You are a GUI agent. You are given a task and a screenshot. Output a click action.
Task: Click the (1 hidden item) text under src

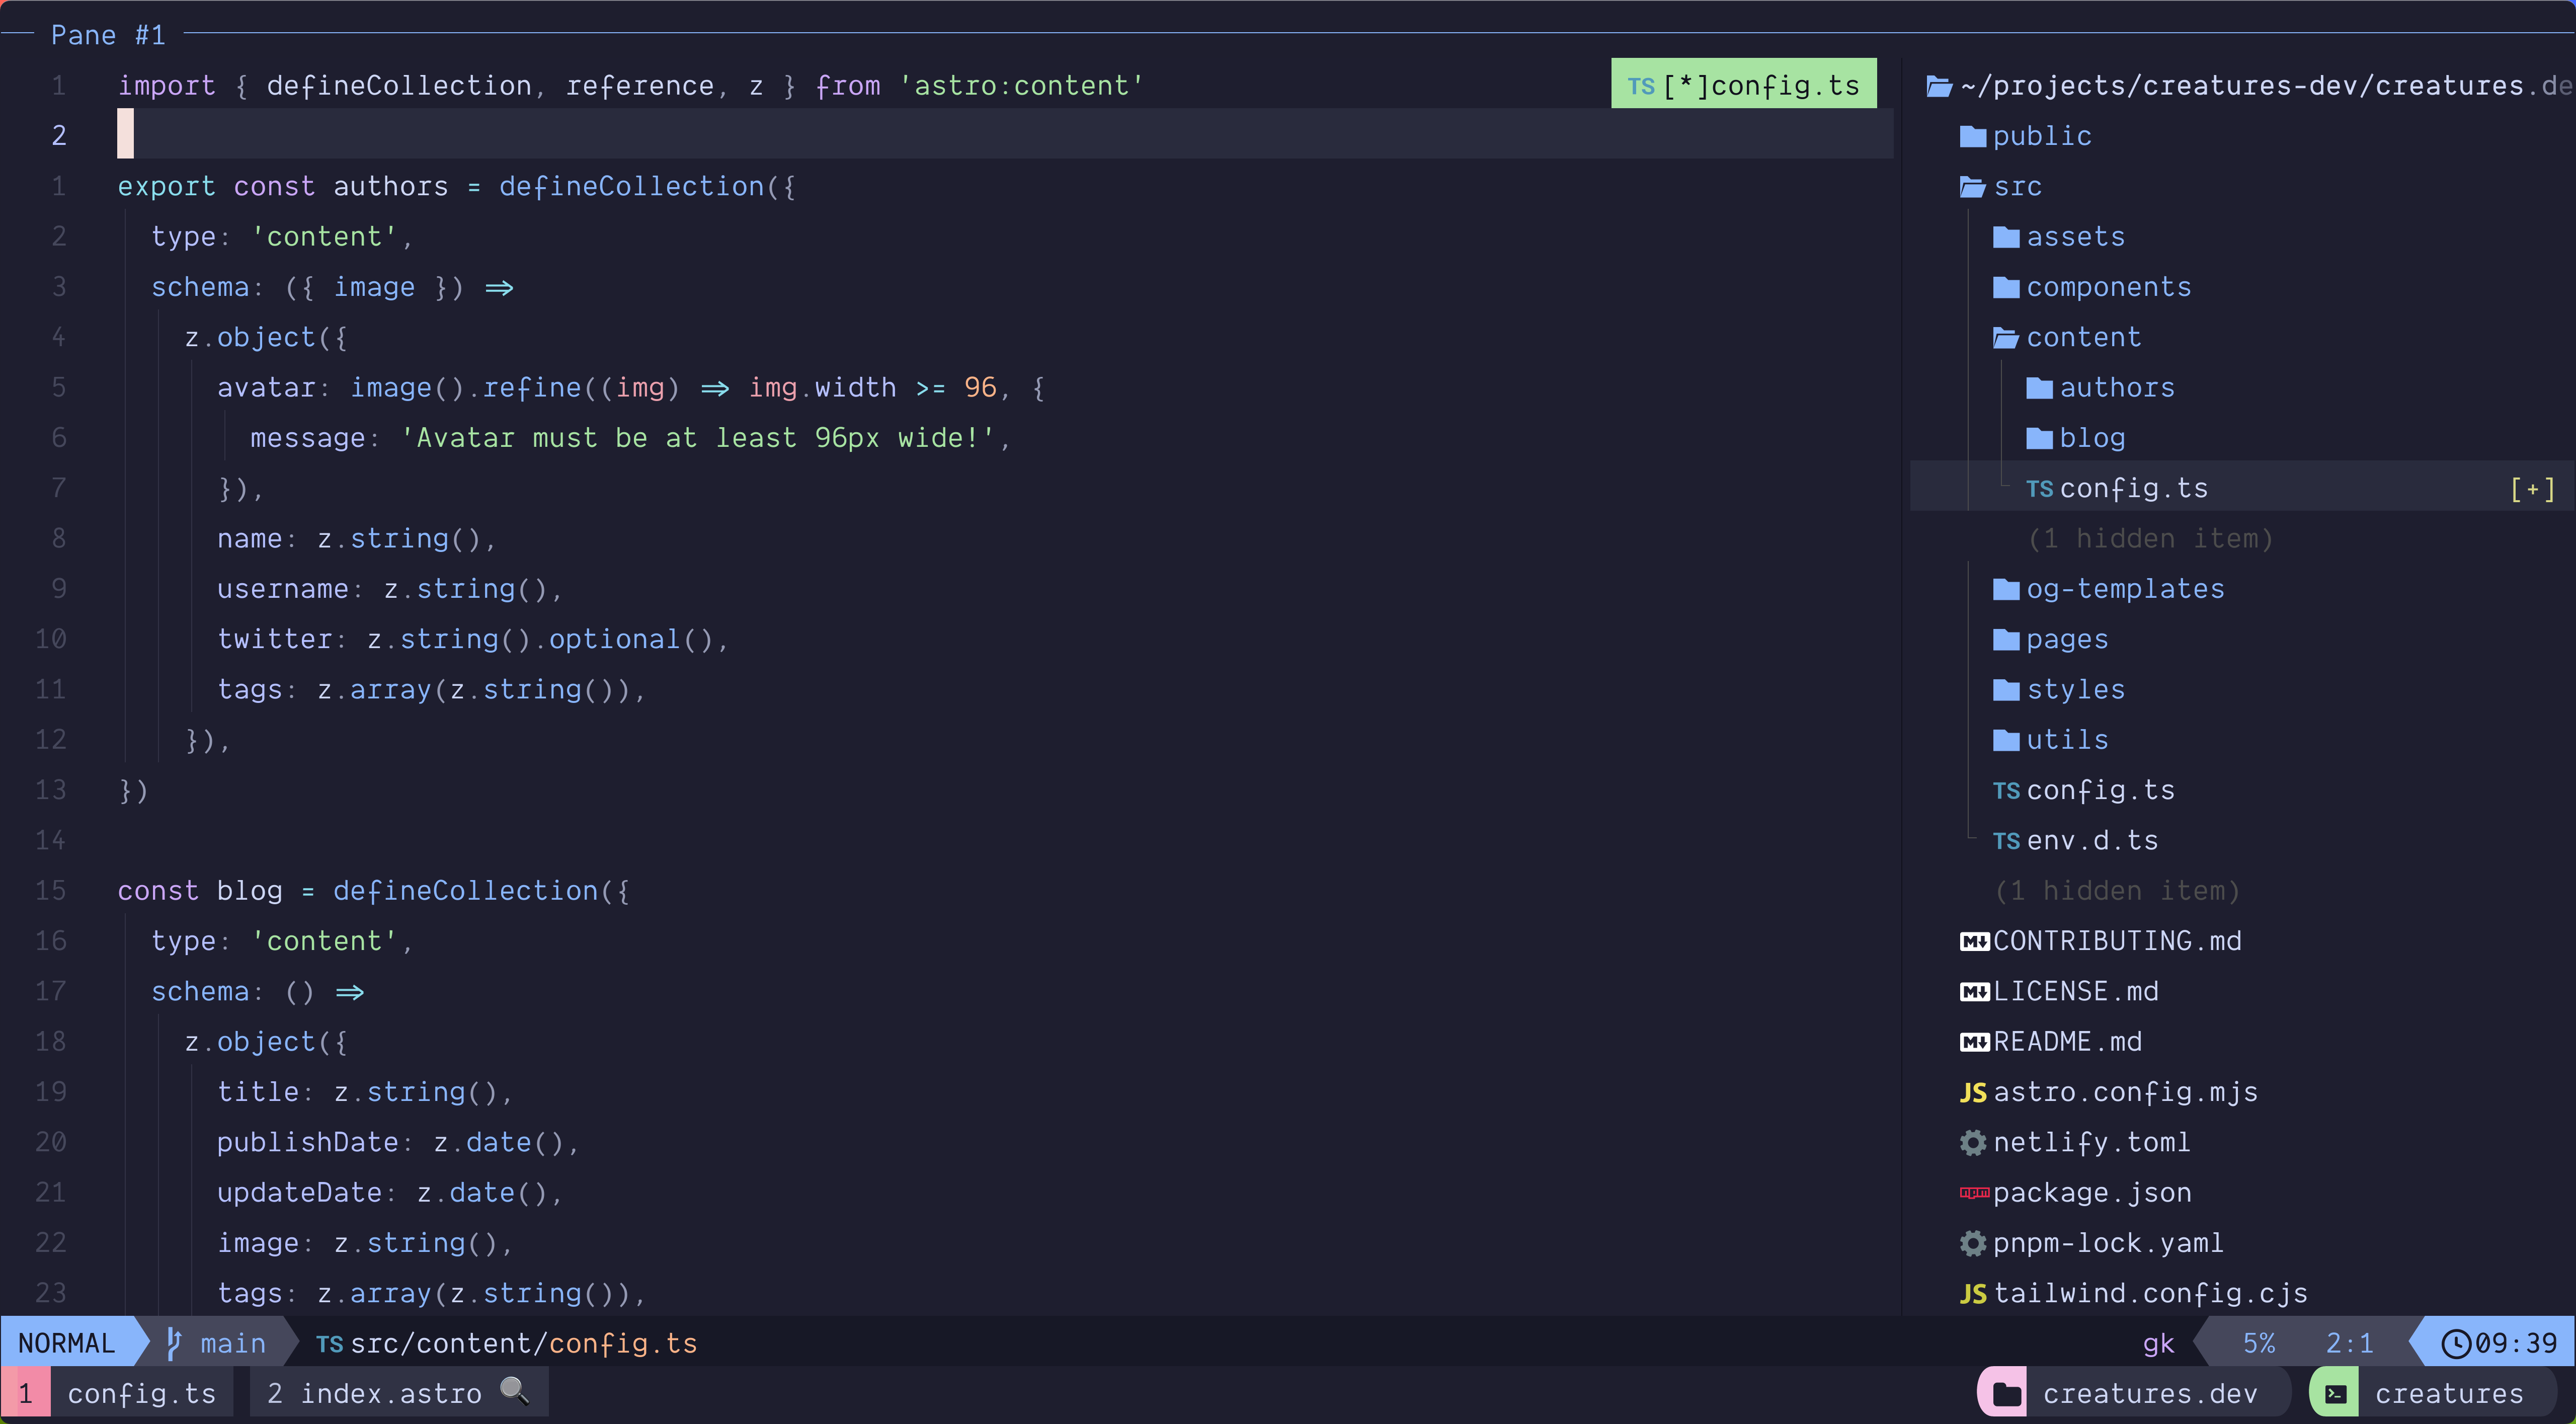coord(2117,891)
